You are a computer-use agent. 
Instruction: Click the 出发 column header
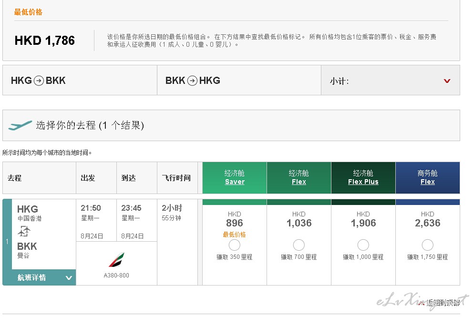point(88,178)
